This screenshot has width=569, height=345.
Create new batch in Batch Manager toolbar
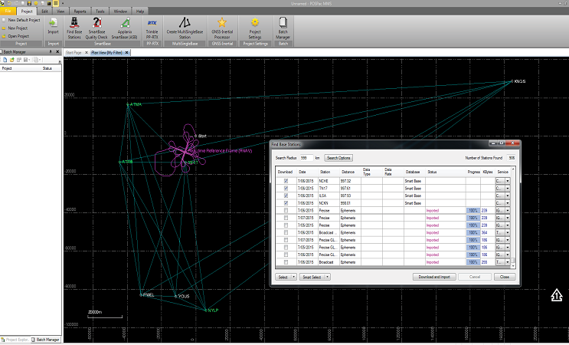5,60
